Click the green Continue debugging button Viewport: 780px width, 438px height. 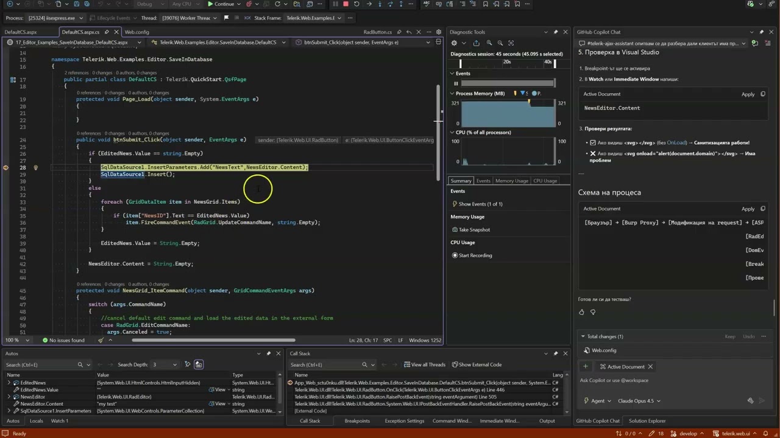pos(221,4)
